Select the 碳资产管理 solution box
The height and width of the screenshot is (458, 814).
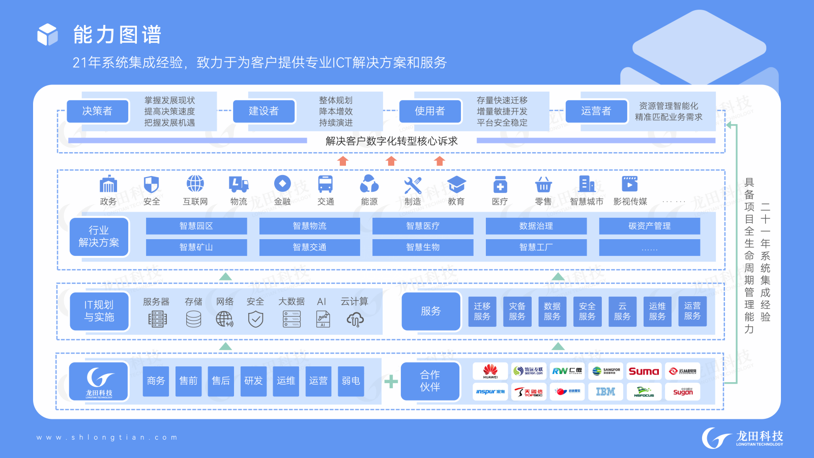(649, 226)
